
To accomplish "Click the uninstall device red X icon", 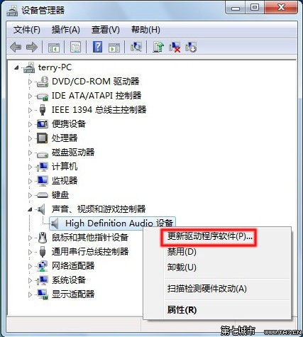I will coord(175,47).
